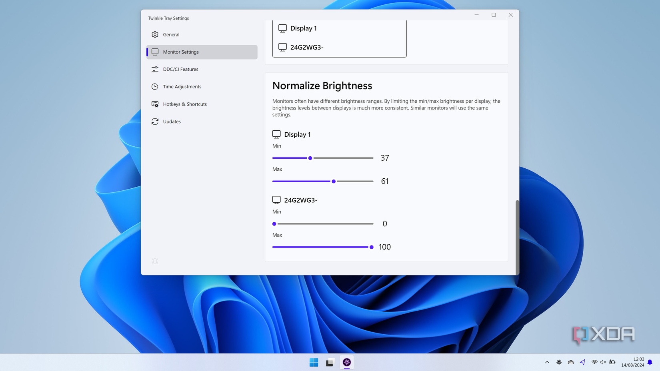Click the vertical scrollbar on the right
Screen dimensions: 660x371
[516, 236]
